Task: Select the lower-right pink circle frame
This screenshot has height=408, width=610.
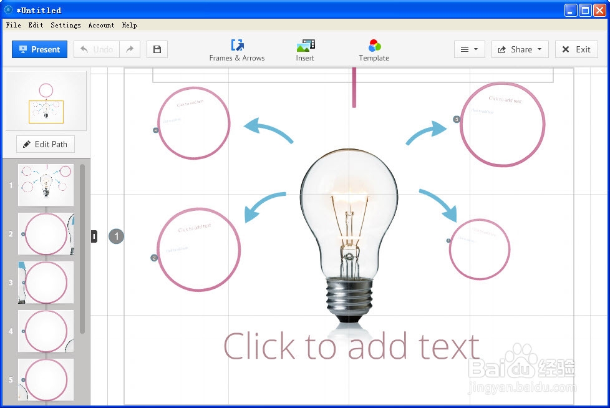Action: tap(479, 250)
